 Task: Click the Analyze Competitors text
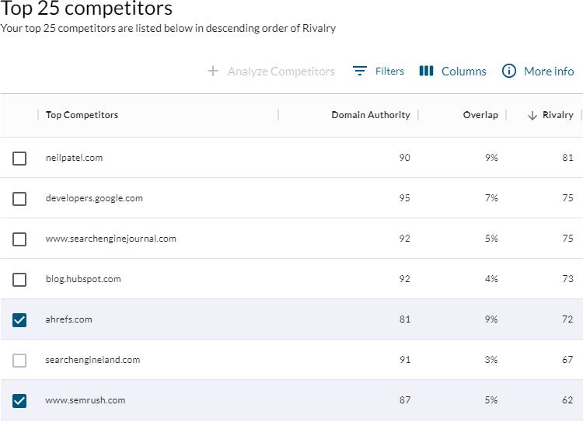(281, 71)
